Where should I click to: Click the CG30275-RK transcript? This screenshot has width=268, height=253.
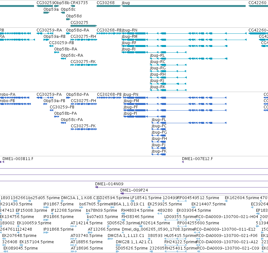(84, 65)
